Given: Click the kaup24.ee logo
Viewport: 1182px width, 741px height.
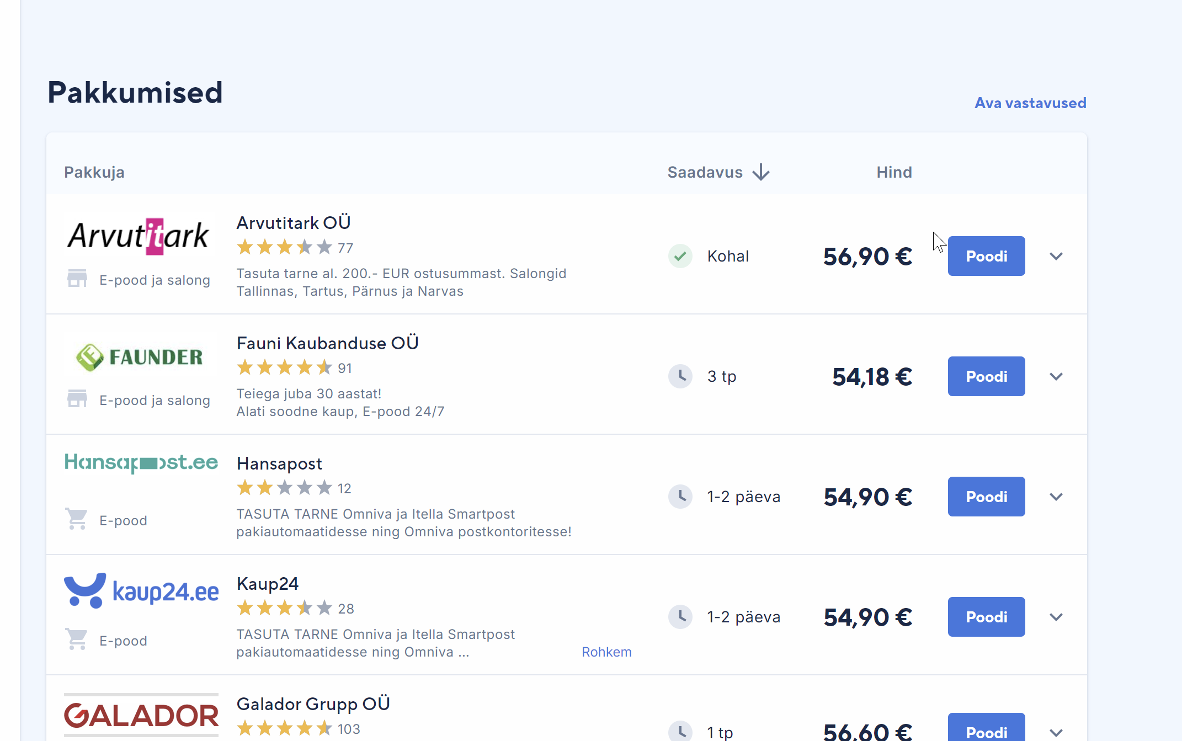Looking at the screenshot, I should pos(141,591).
